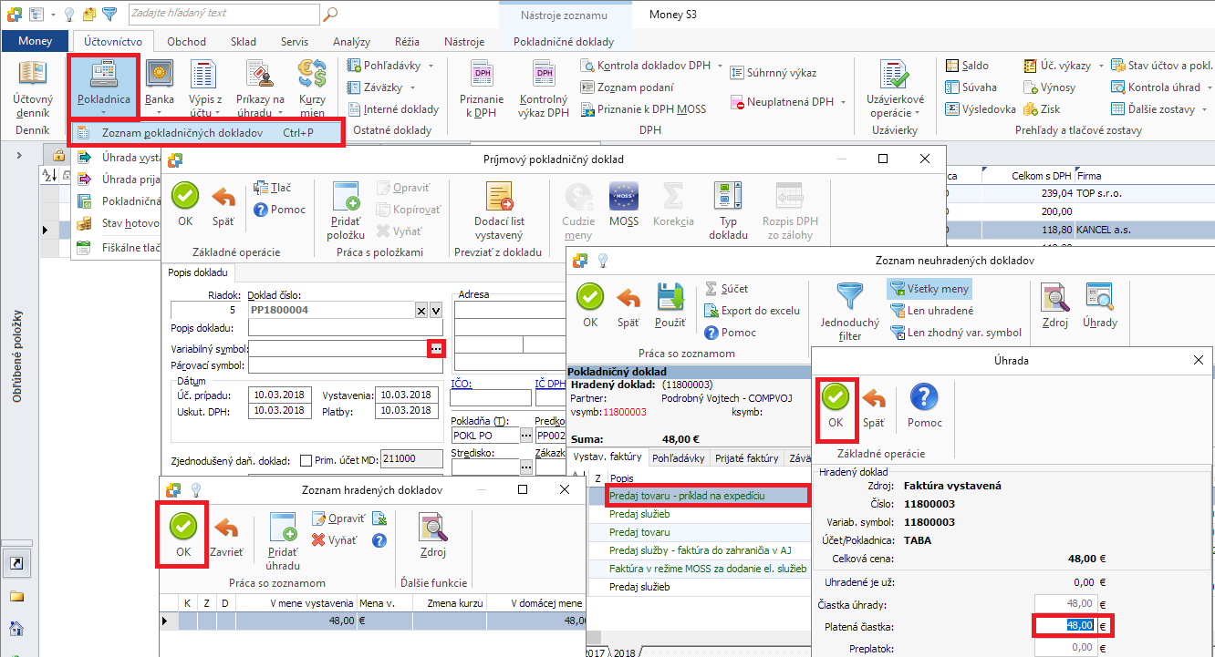
Task: Select Predaj tovaru - príklad na expedíciu row
Action: pos(707,495)
